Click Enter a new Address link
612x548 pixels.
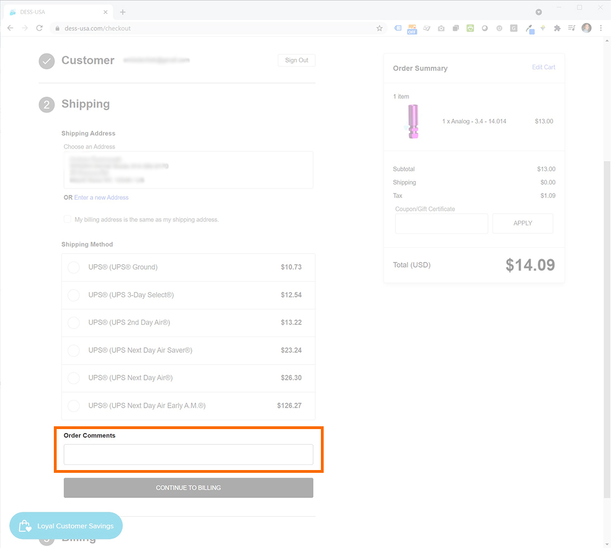point(102,197)
